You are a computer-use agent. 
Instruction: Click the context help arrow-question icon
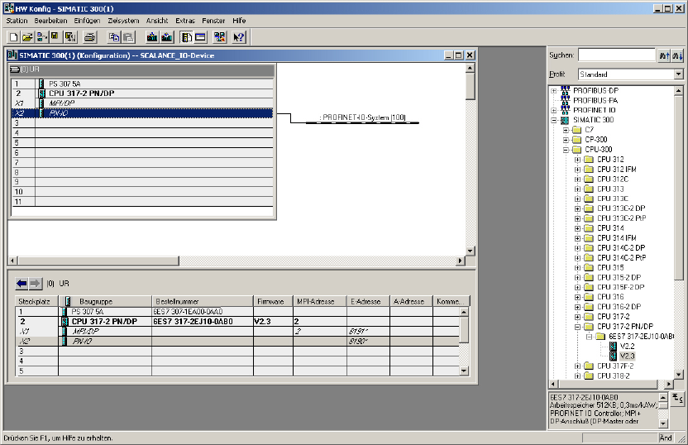(x=239, y=37)
